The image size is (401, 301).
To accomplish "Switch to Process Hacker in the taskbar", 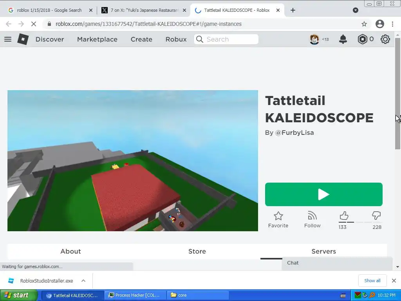I will click(135, 296).
